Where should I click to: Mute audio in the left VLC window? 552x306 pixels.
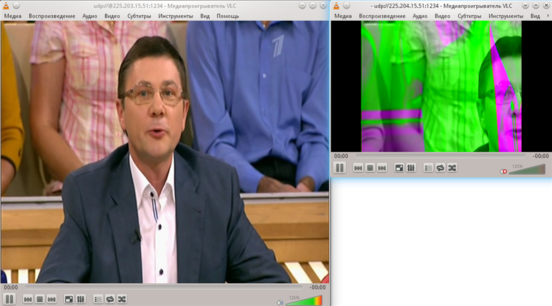pyautogui.click(x=280, y=303)
